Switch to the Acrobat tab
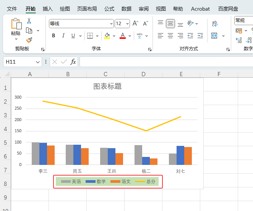The height and width of the screenshot is (211, 253). tap(200, 9)
